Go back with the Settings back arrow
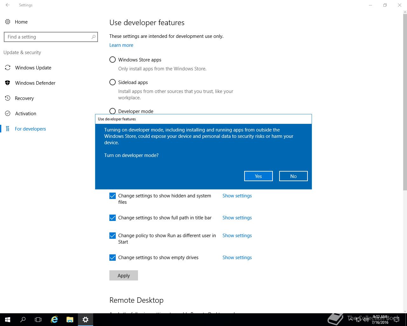Screen dimensions: 407x326 pos(8,5)
